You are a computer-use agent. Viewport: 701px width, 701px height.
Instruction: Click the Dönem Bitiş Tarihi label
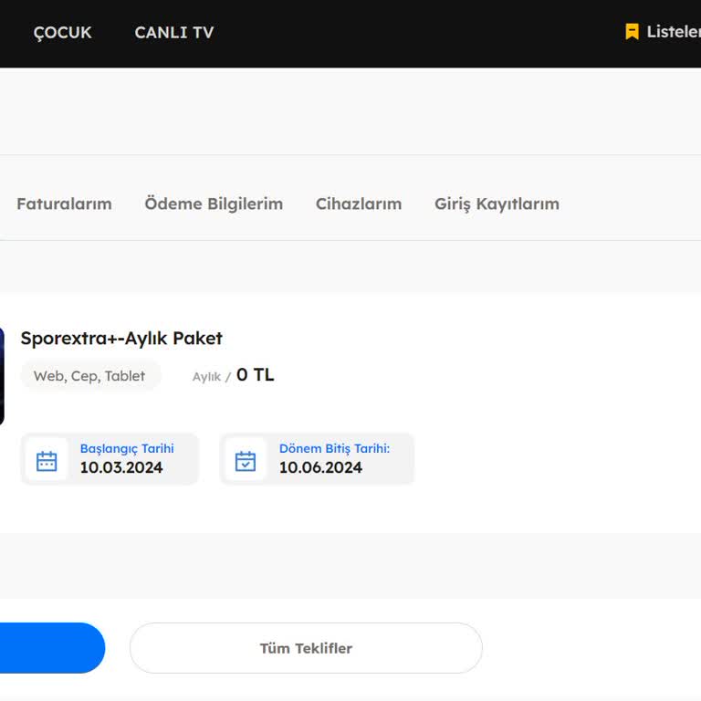(x=334, y=448)
